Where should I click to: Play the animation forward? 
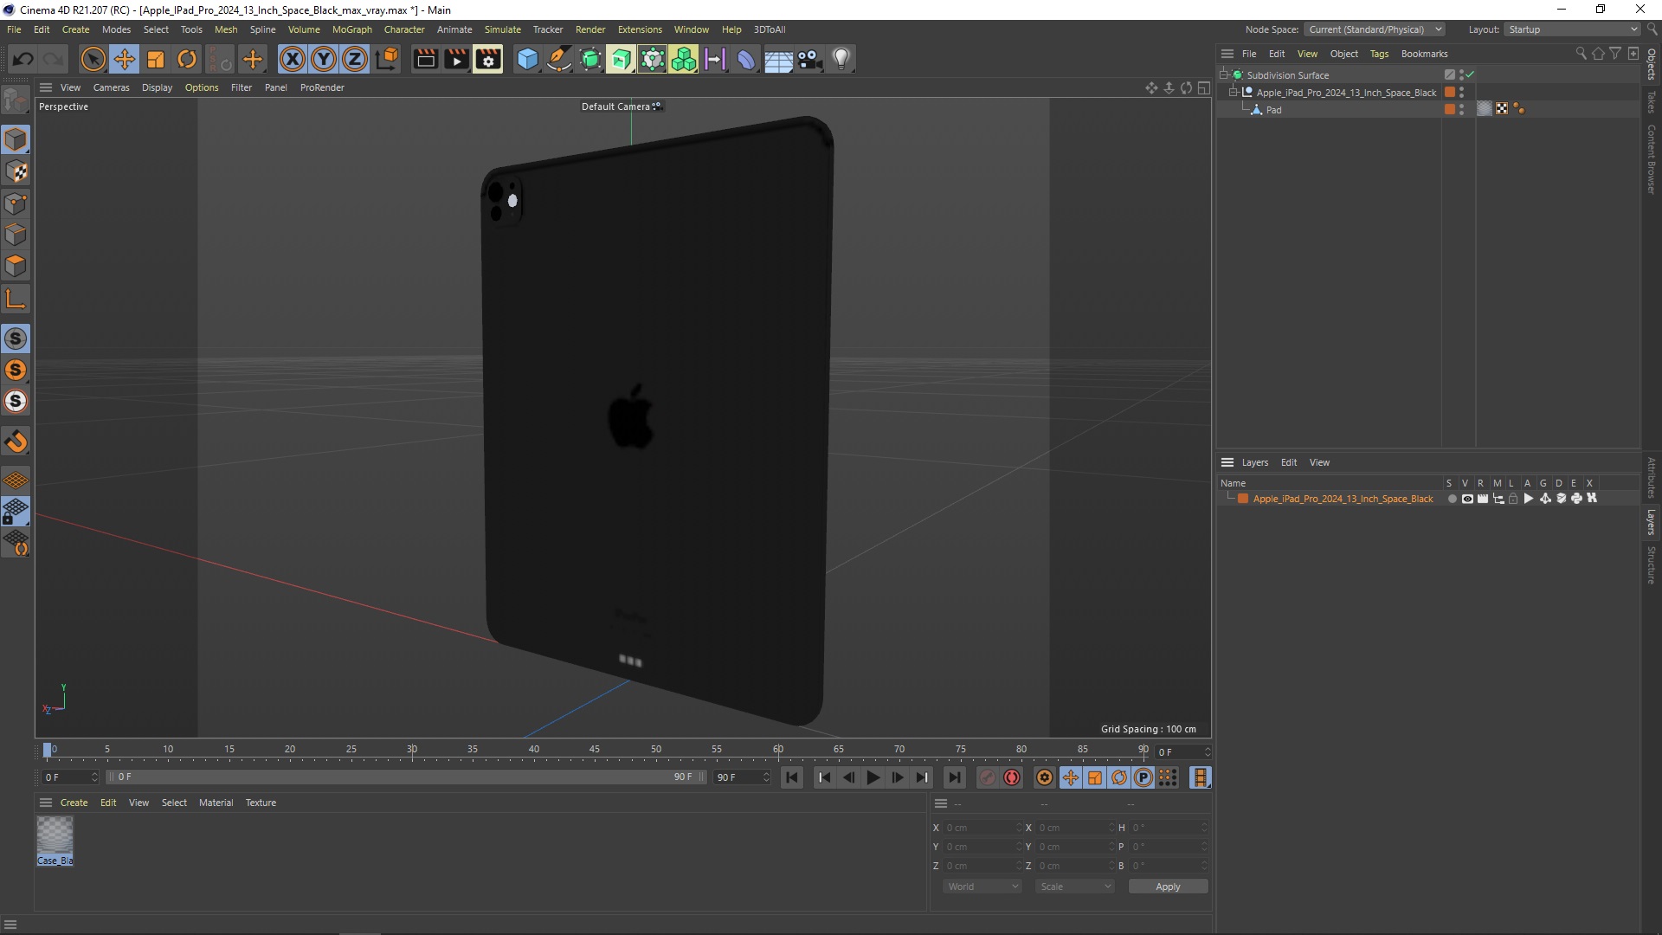[x=873, y=777]
